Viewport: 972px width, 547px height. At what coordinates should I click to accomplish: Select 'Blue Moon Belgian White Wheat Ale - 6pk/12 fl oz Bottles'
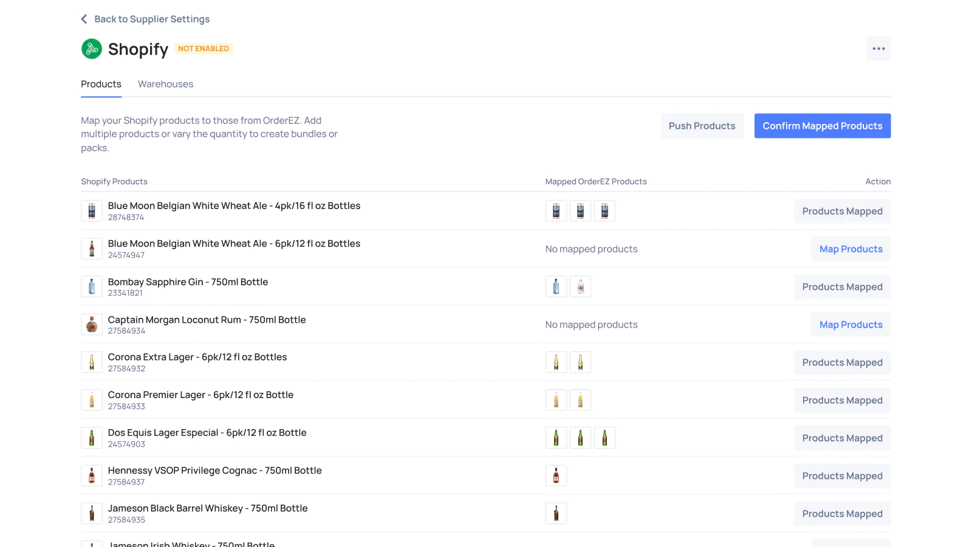pyautogui.click(x=234, y=244)
